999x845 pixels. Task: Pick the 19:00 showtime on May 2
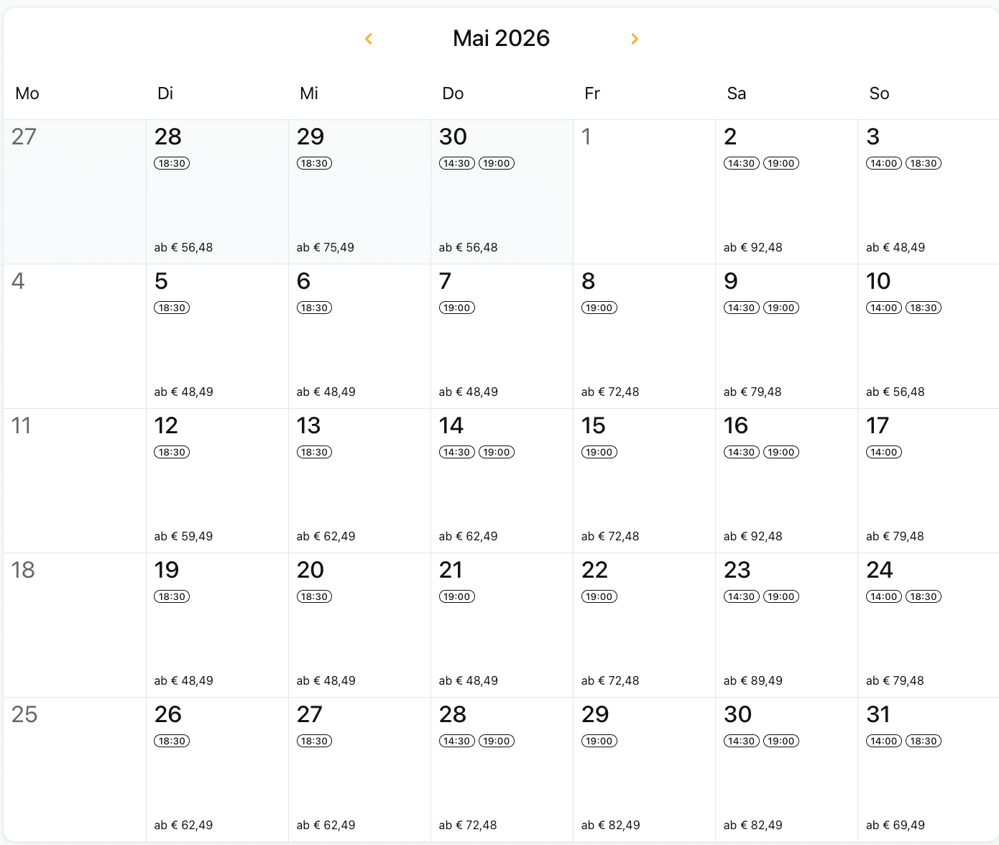tap(781, 164)
